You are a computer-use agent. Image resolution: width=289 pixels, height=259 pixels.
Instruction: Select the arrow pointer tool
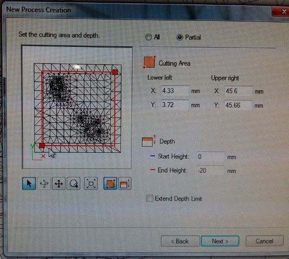pyautogui.click(x=29, y=183)
